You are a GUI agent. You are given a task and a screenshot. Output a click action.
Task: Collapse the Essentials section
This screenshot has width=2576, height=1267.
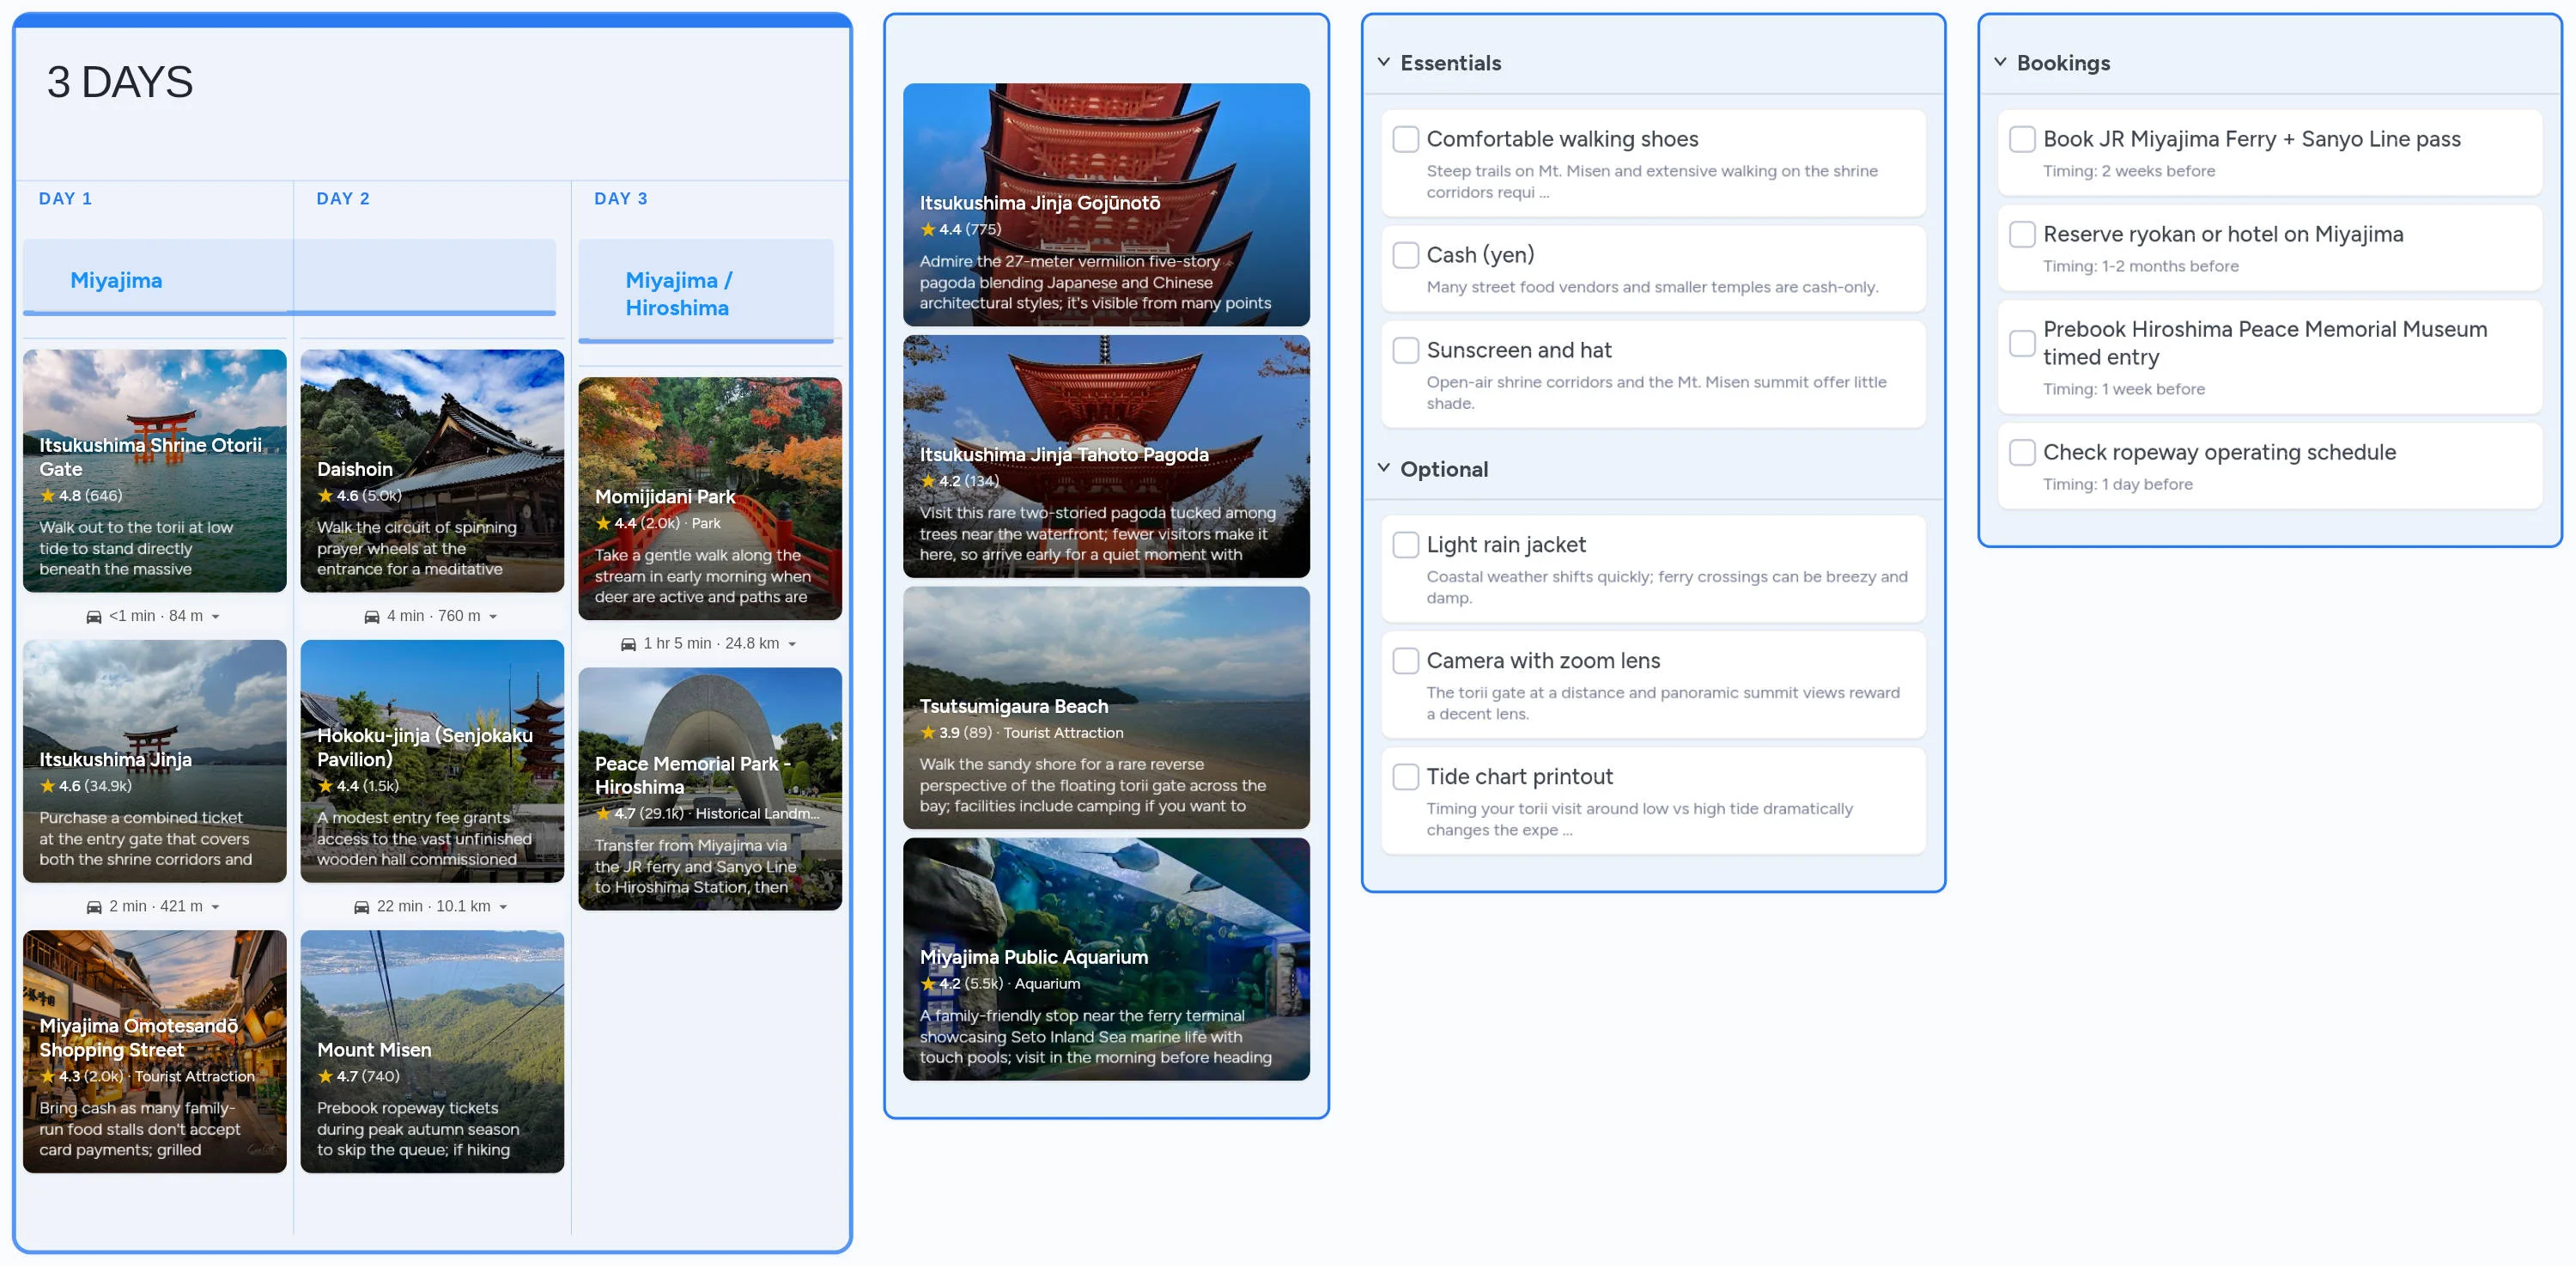(1383, 61)
